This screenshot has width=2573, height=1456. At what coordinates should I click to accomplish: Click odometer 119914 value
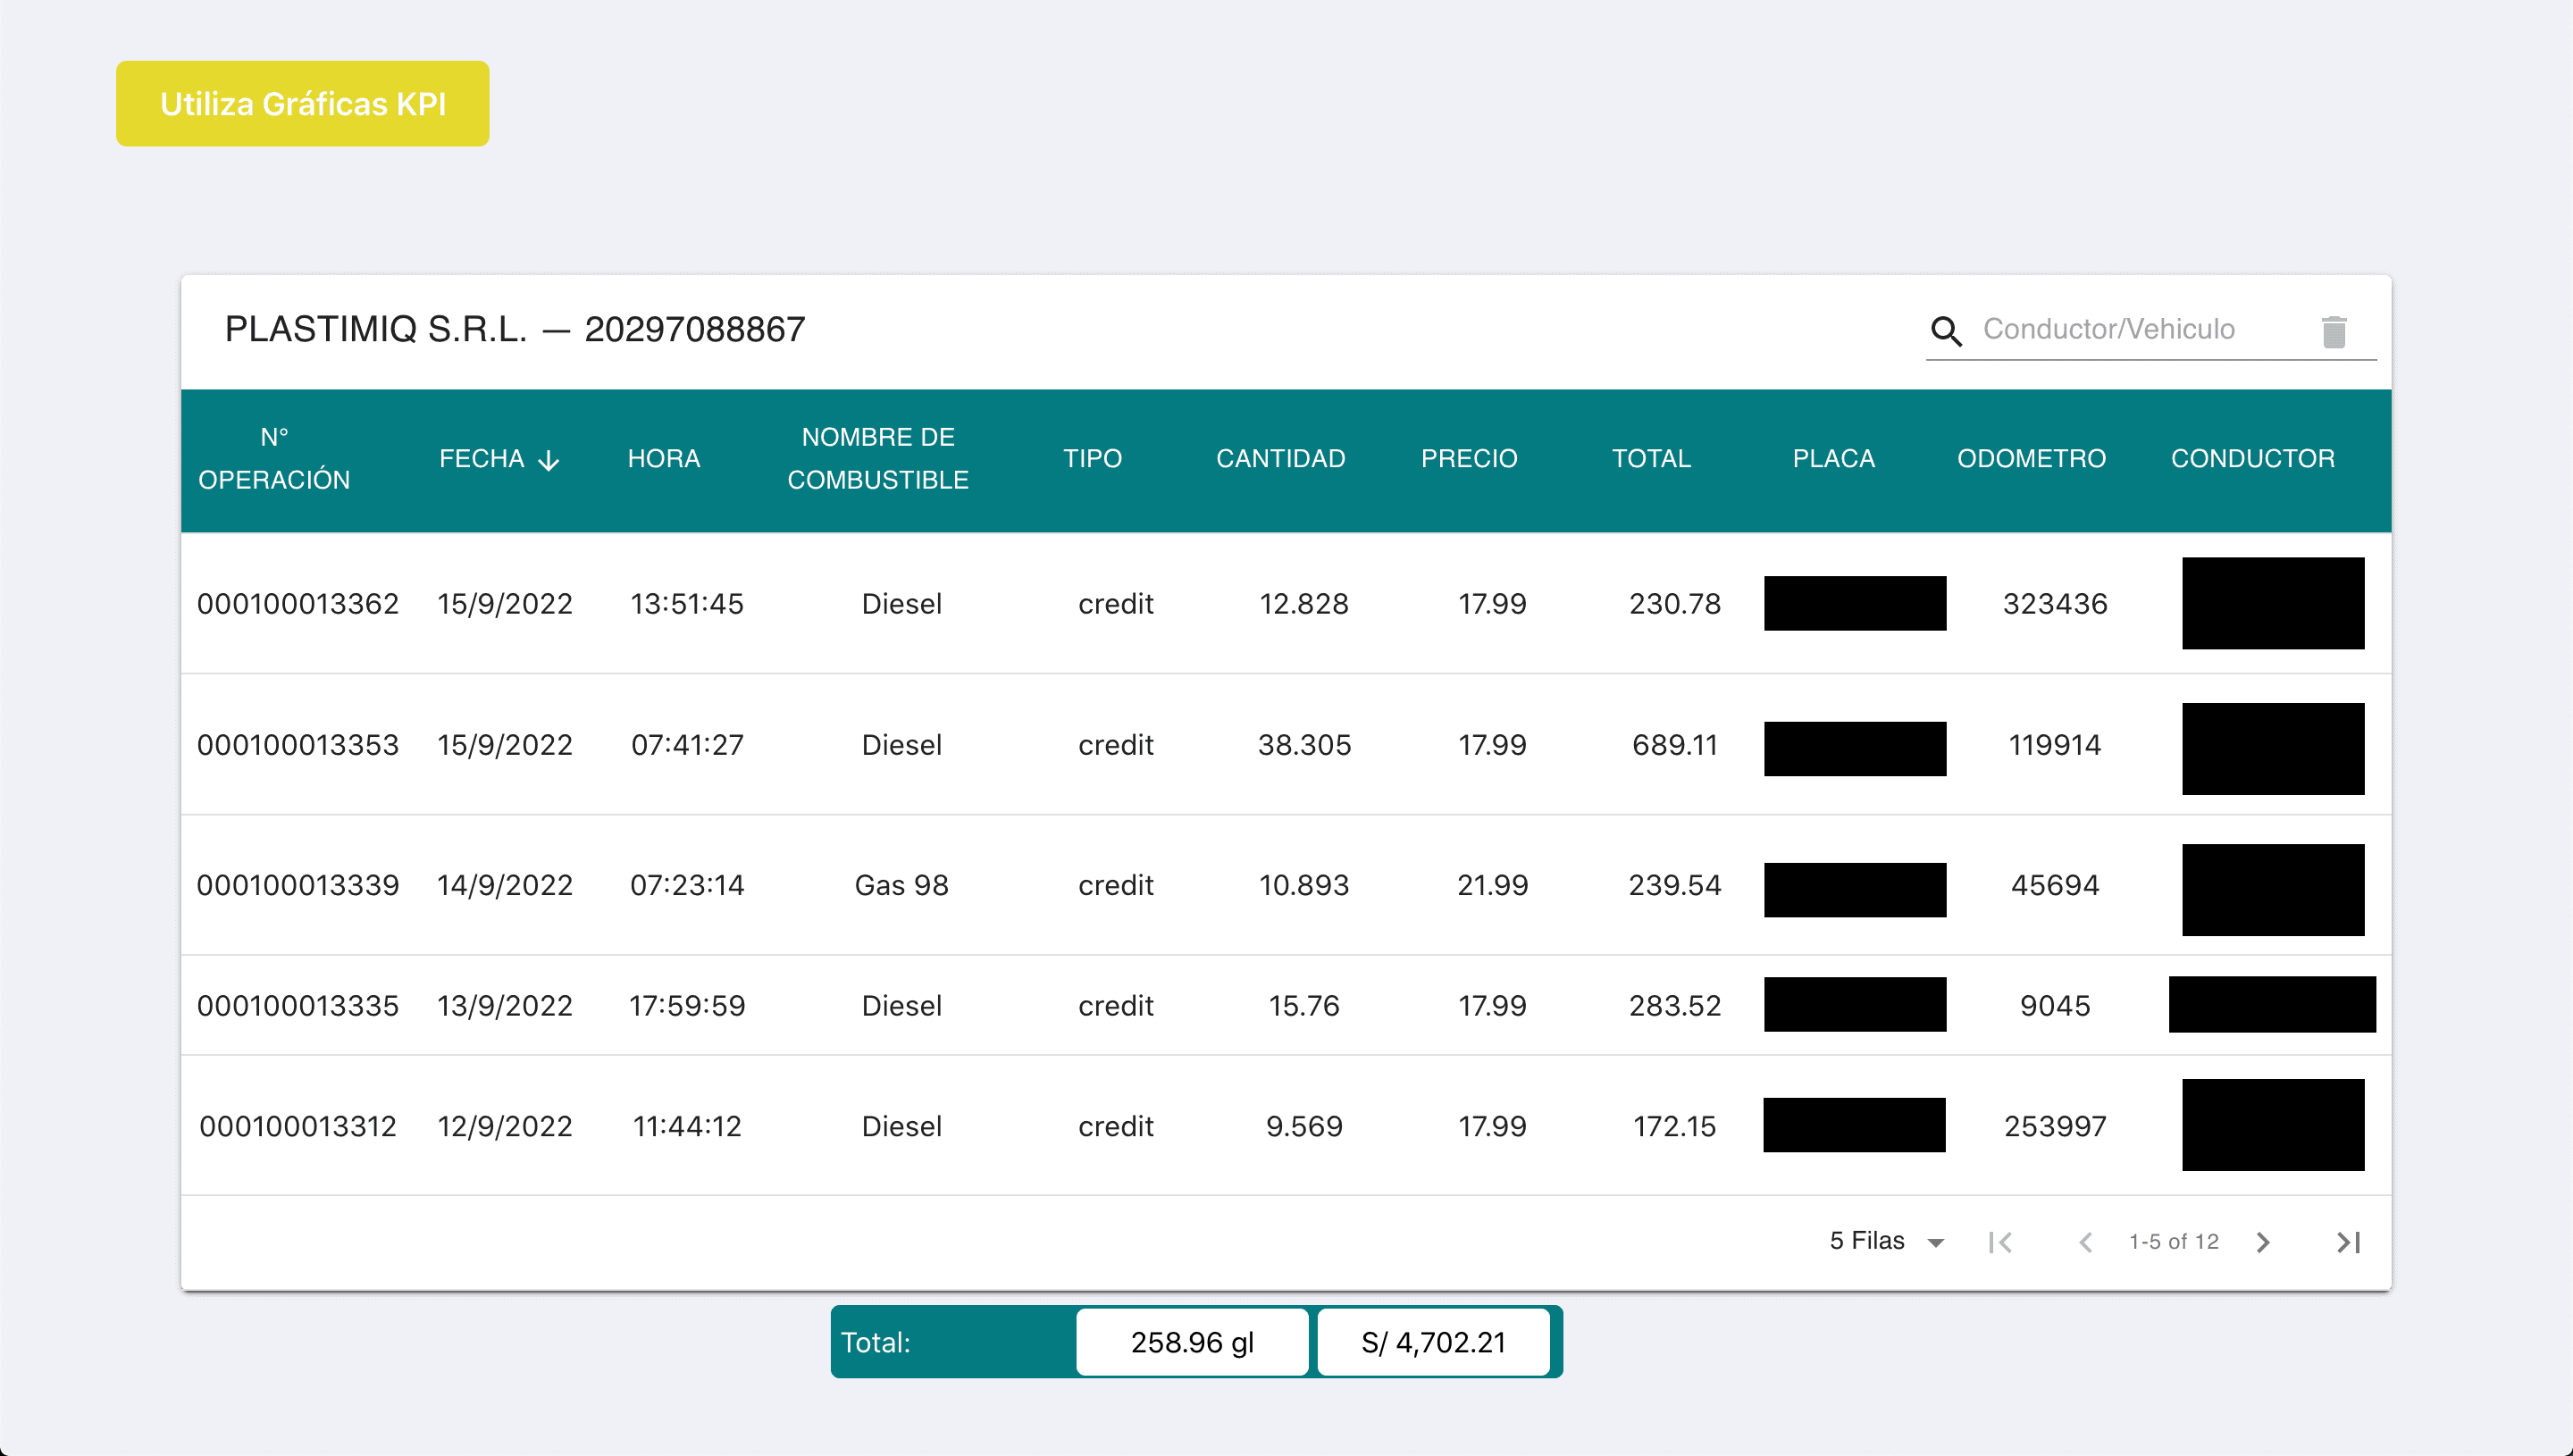tap(2055, 745)
